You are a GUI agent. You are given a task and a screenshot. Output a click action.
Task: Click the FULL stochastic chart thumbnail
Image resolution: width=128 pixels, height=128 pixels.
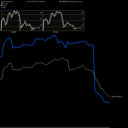coord(63,20)
